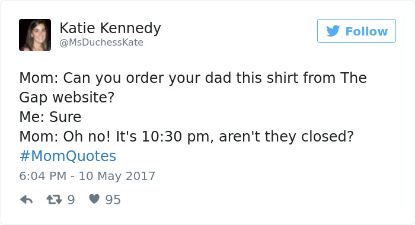Click the reply arrow icon

point(27,200)
